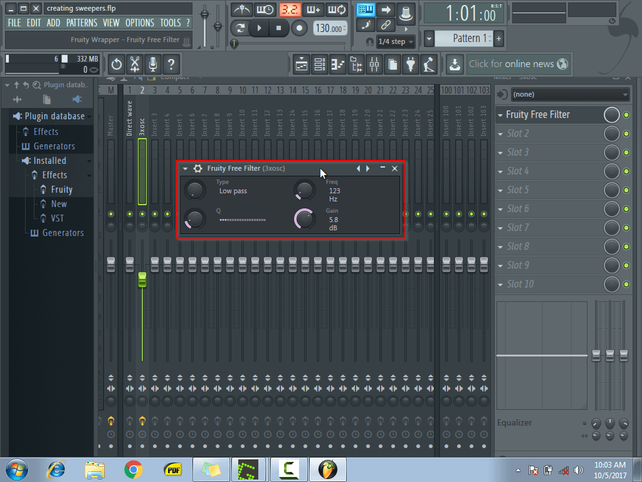This screenshot has height=482, width=642.
Task: Click the Freq knob in Fruity Free Filter
Action: pos(304,190)
